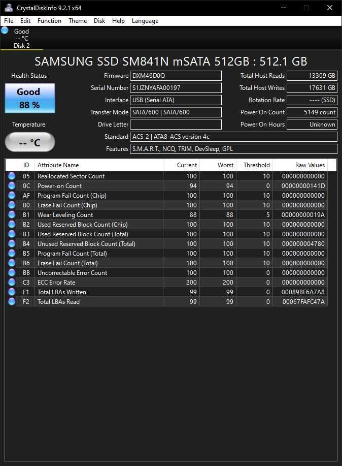The width and height of the screenshot is (342, 466).
Task: Click the Firmware field DXM46D0Q
Action: (176, 76)
